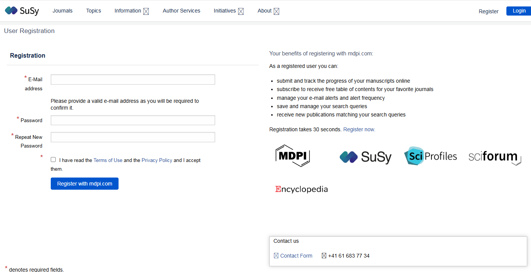Click the MDPI logo image
531x272 pixels.
292,156
